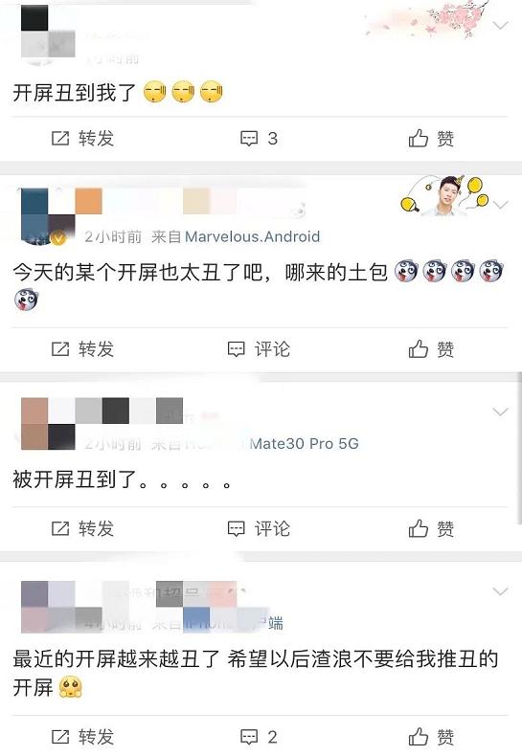Expand the chevron on the Mate30 Pro post
Image resolution: width=522 pixels, height=756 pixels.
[501, 411]
